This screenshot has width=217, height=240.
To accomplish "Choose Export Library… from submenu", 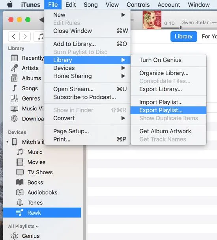I will (x=168, y=89).
